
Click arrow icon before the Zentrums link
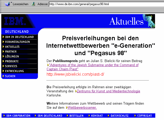click(76, 91)
